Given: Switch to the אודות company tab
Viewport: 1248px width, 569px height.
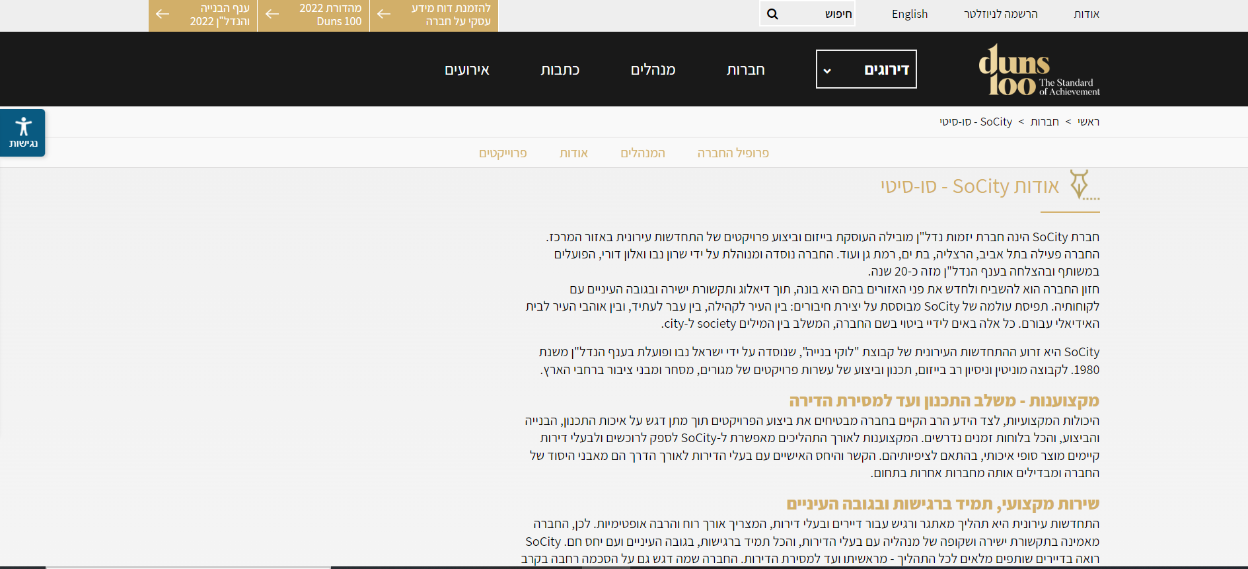Looking at the screenshot, I should pos(573,153).
